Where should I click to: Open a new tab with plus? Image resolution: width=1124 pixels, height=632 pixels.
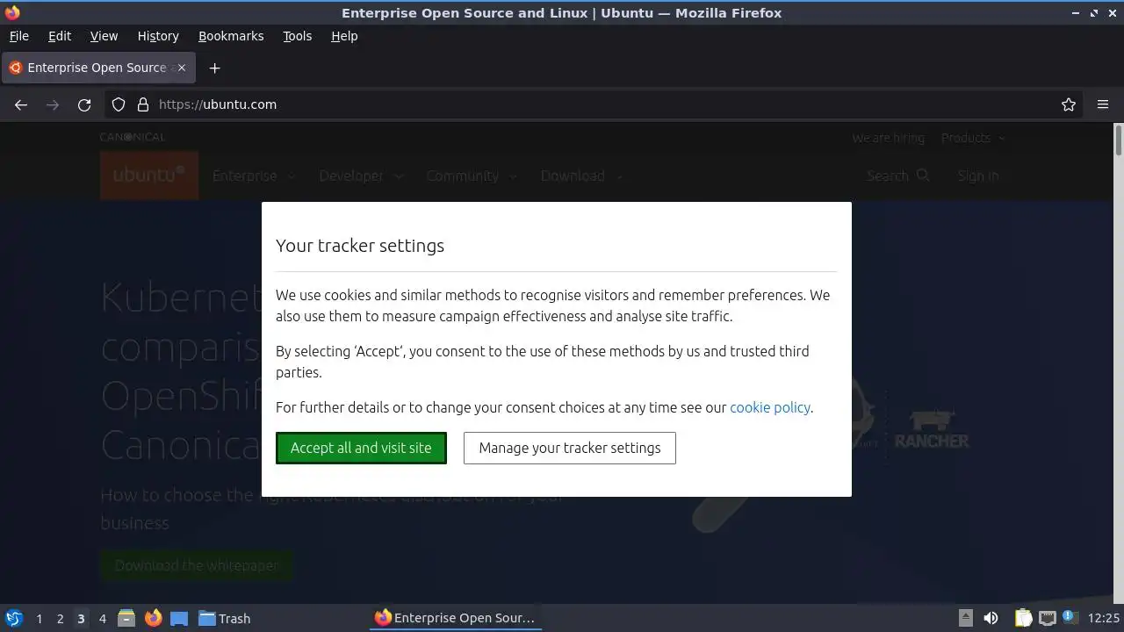214,68
